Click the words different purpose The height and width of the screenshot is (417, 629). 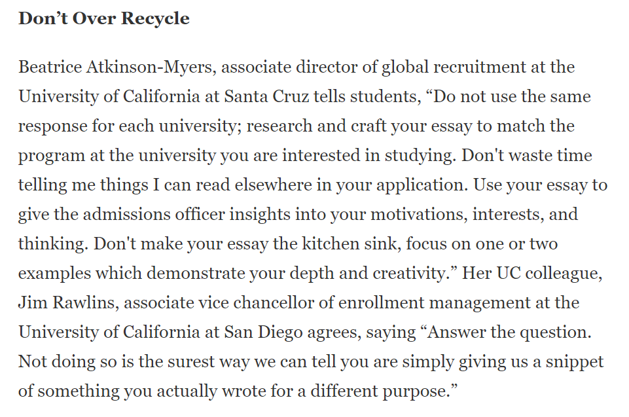384,391
